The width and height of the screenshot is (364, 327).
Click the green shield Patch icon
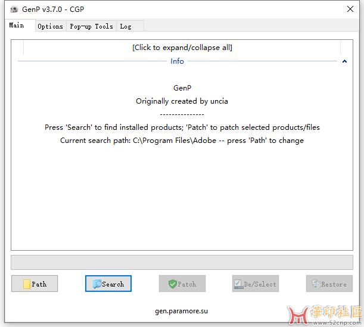click(173, 284)
